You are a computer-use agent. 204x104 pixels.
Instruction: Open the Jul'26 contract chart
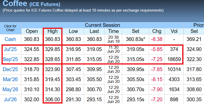[10, 99]
